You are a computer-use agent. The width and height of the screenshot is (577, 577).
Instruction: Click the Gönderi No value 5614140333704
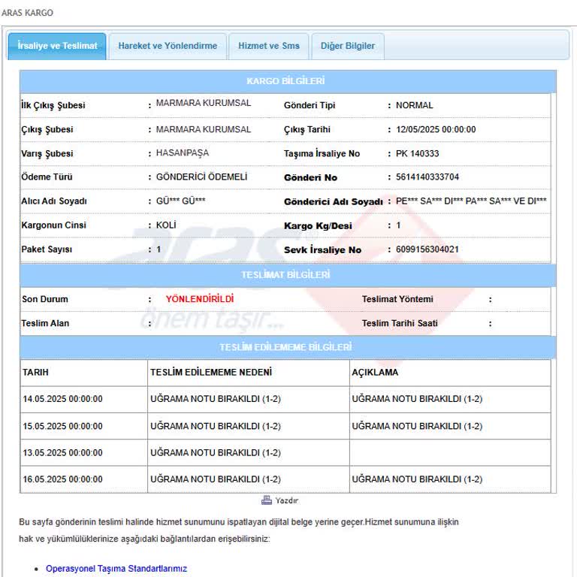pos(427,177)
